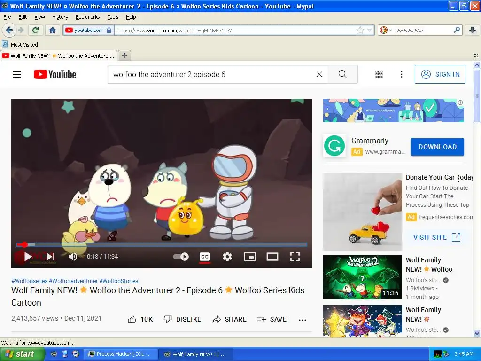The image size is (481, 361).
Task: Bookmark this page with the star icon
Action: (x=360, y=30)
